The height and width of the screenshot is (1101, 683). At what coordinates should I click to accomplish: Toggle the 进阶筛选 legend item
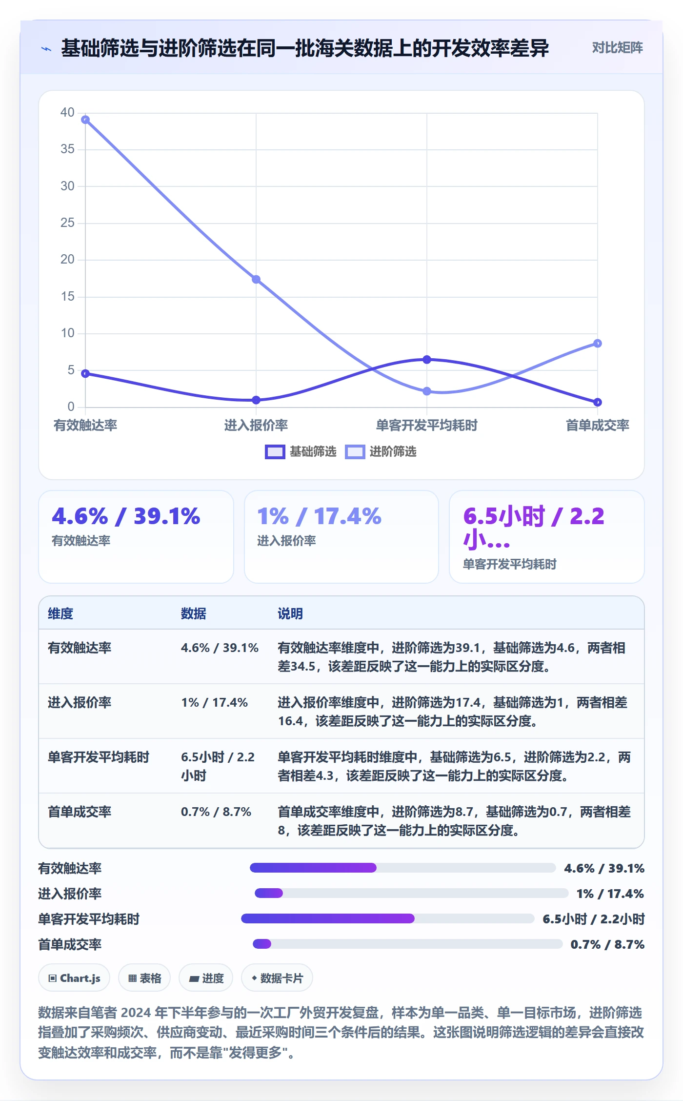381,451
